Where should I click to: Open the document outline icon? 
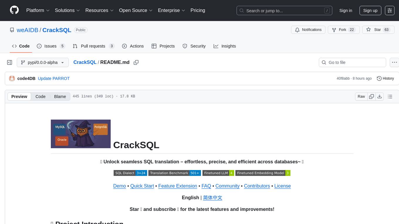pos(390,96)
